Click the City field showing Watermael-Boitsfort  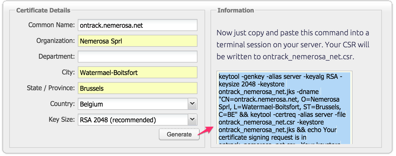pyautogui.click(x=137, y=73)
